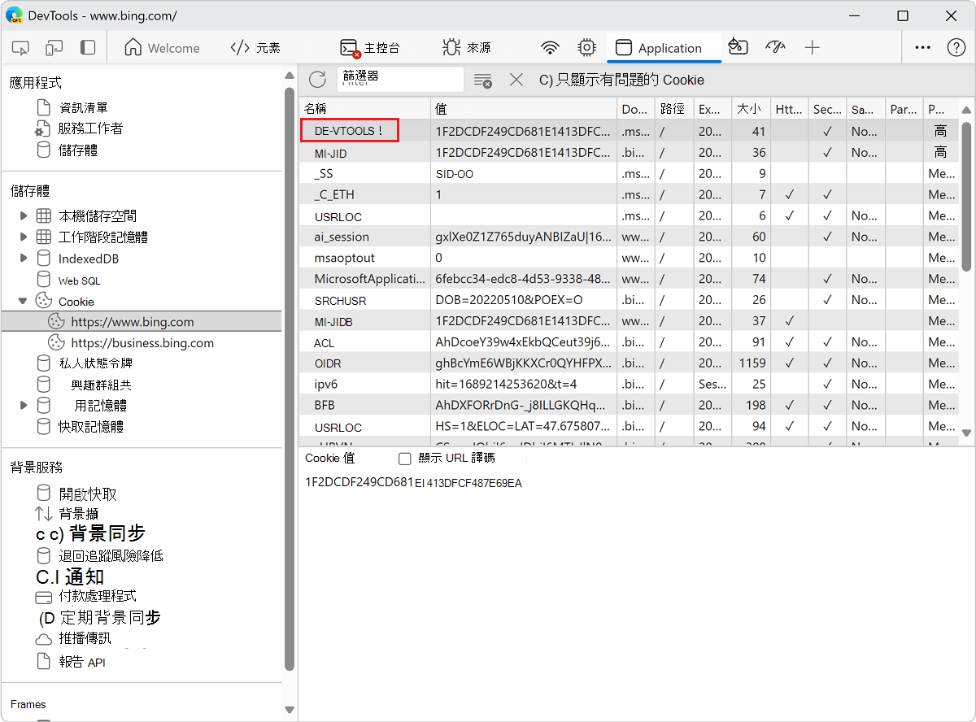This screenshot has height=722, width=976.
Task: Open the rendering paint bucket panel icon
Action: (x=738, y=48)
